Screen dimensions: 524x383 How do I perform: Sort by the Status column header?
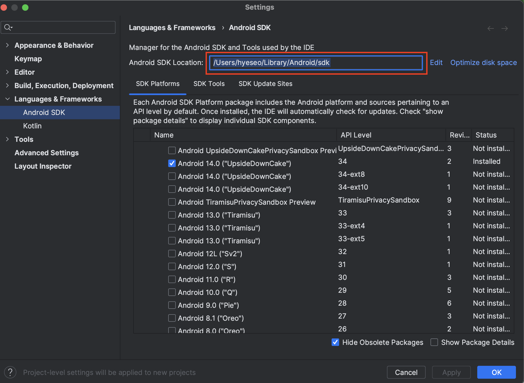click(493, 135)
